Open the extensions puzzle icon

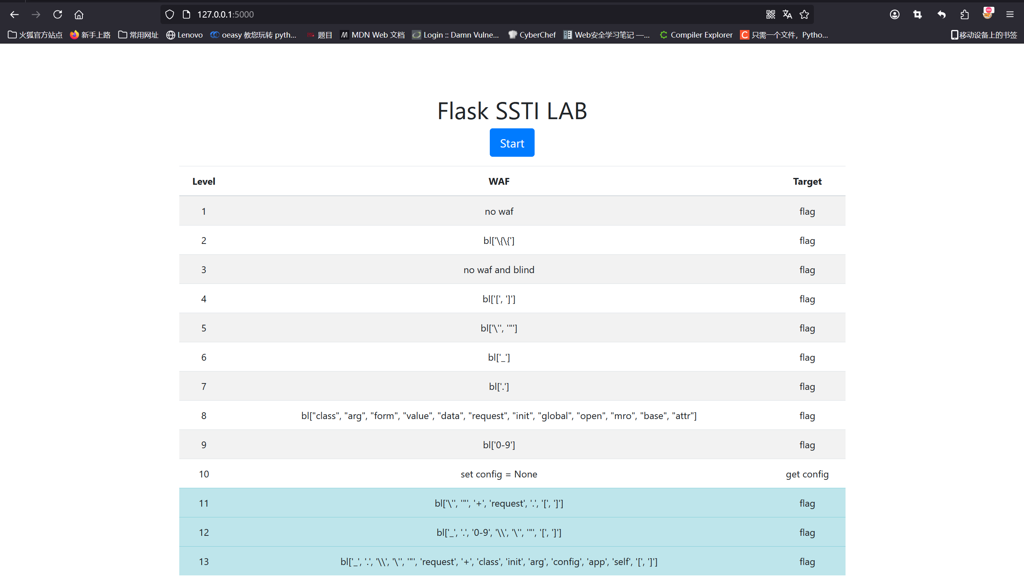964,14
